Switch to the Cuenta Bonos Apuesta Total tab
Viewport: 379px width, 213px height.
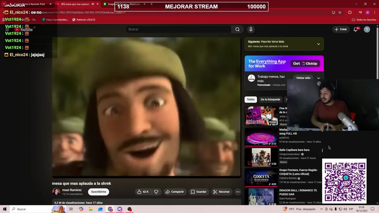point(29,4)
